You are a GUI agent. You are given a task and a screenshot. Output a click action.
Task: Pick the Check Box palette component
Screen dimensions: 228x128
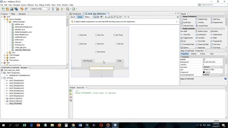pyautogui.click(x=186, y=34)
